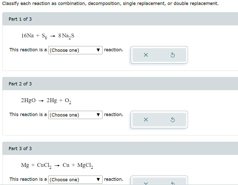Image resolution: width=238 pixels, height=185 pixels.
Task: Select the Part 2 of 3 header
Action: pos(20,84)
